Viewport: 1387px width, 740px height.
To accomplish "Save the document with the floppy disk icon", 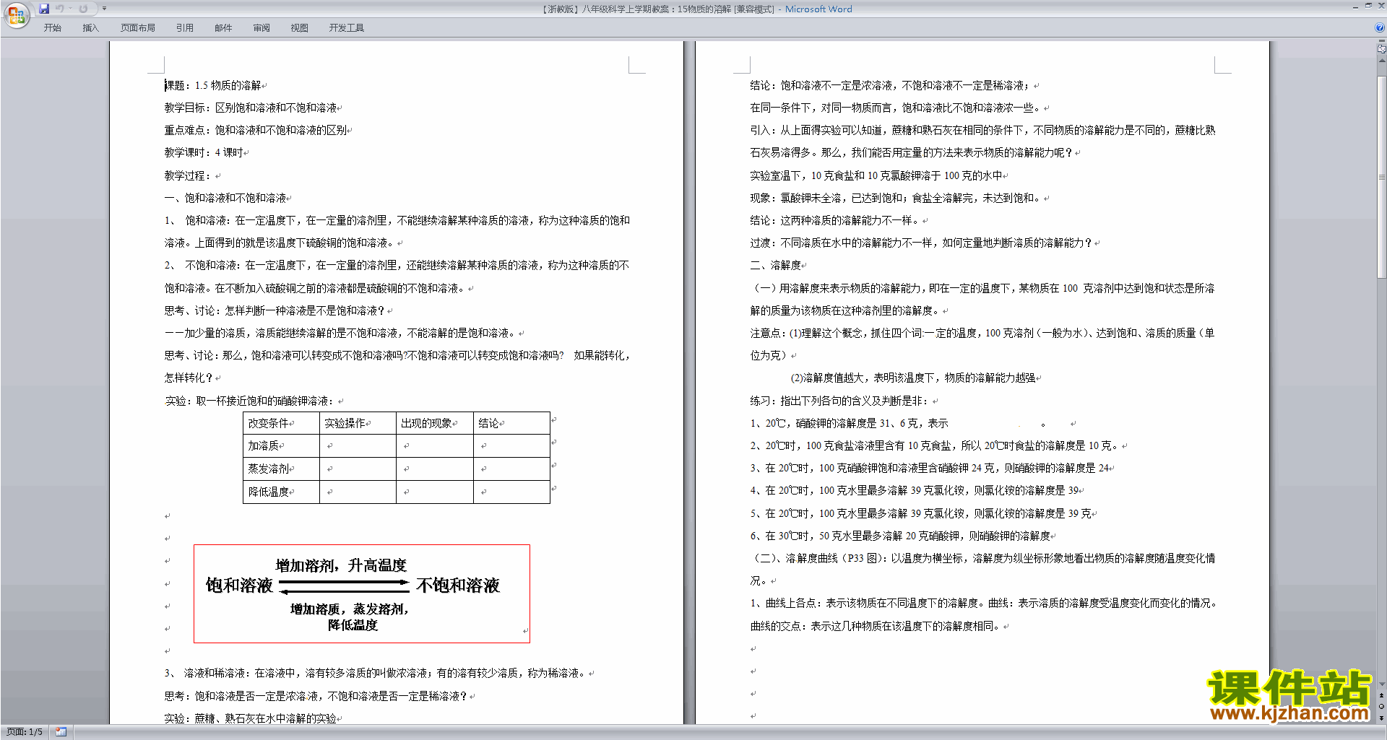I will pos(44,9).
